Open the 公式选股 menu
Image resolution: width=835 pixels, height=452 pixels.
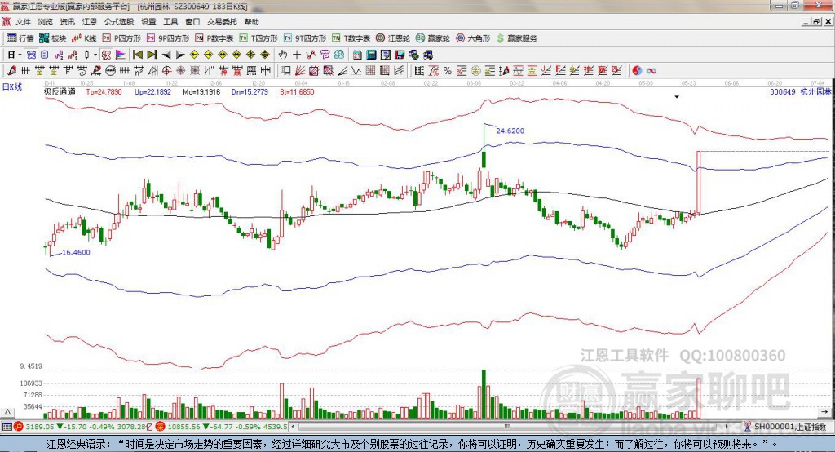118,22
